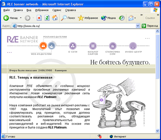The width and height of the screenshot is (161, 140).
Task: Open the History clock icon
Action: [122, 18]
